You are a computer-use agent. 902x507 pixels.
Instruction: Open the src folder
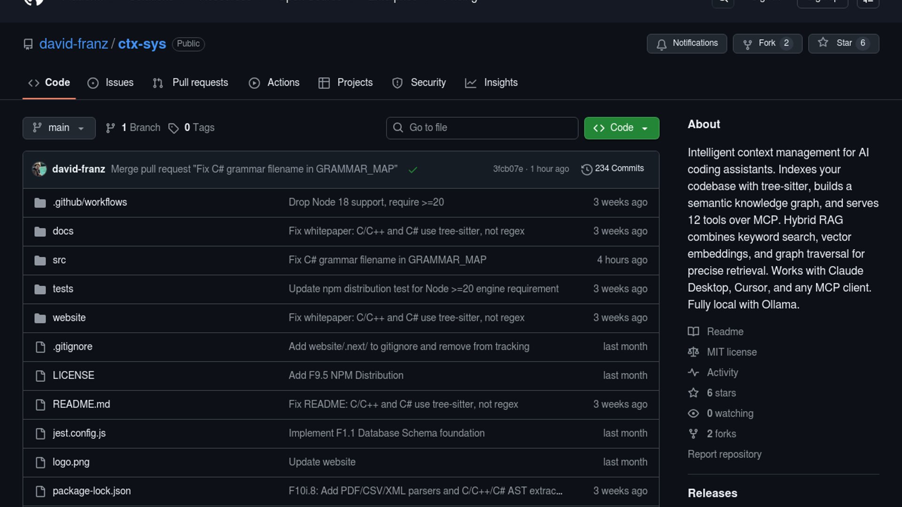pyautogui.click(x=59, y=260)
